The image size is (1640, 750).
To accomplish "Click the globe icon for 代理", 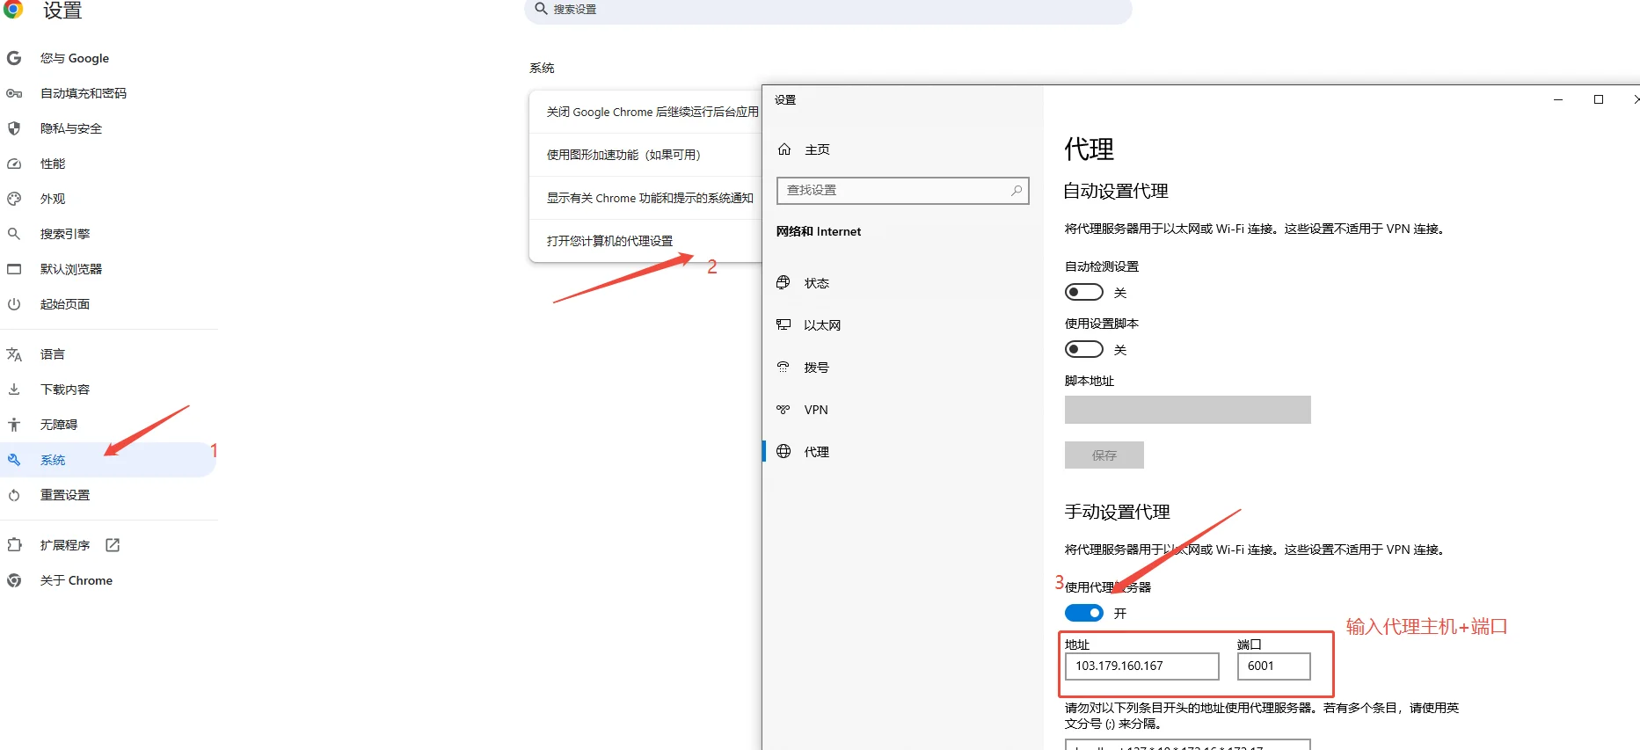I will [784, 451].
